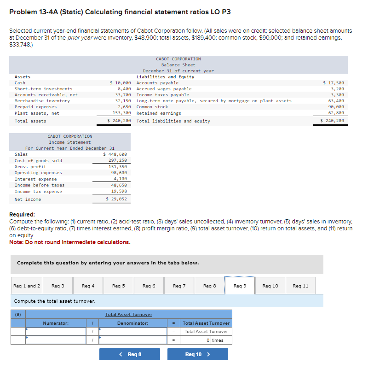
Task: Select the Req 6 tab
Action: pos(149,286)
